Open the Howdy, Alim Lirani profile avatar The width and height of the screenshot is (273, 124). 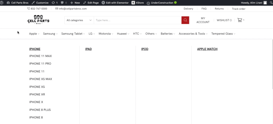click(265, 3)
